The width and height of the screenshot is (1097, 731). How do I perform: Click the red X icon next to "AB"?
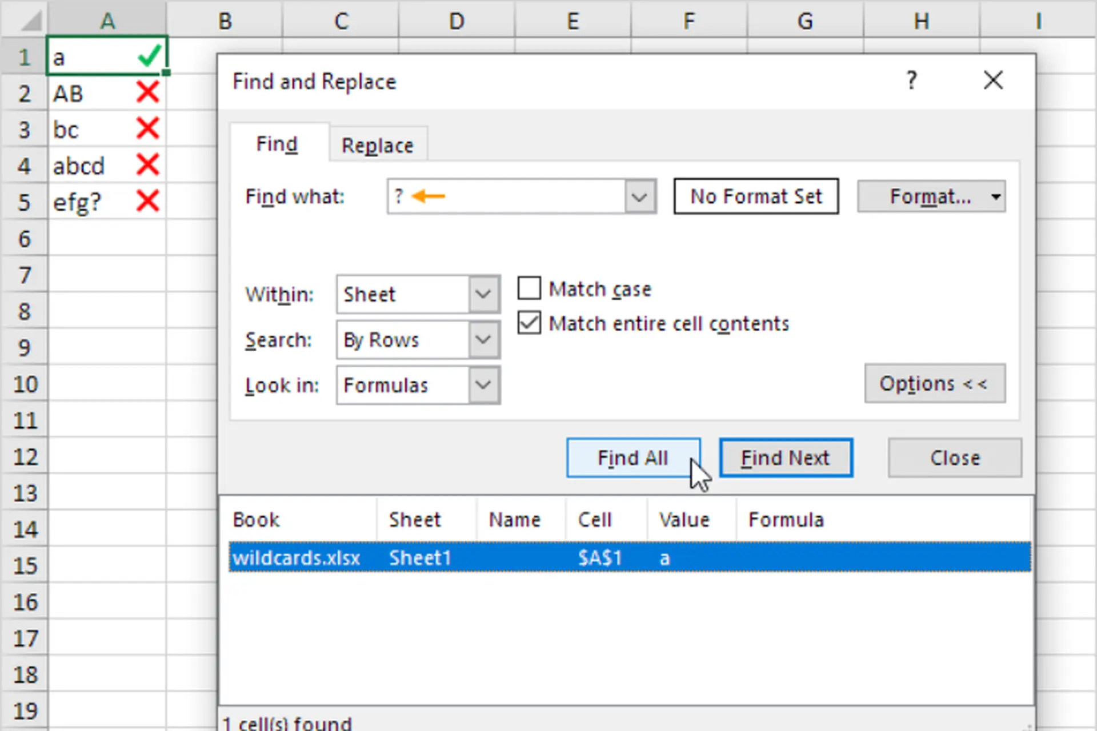tap(147, 93)
